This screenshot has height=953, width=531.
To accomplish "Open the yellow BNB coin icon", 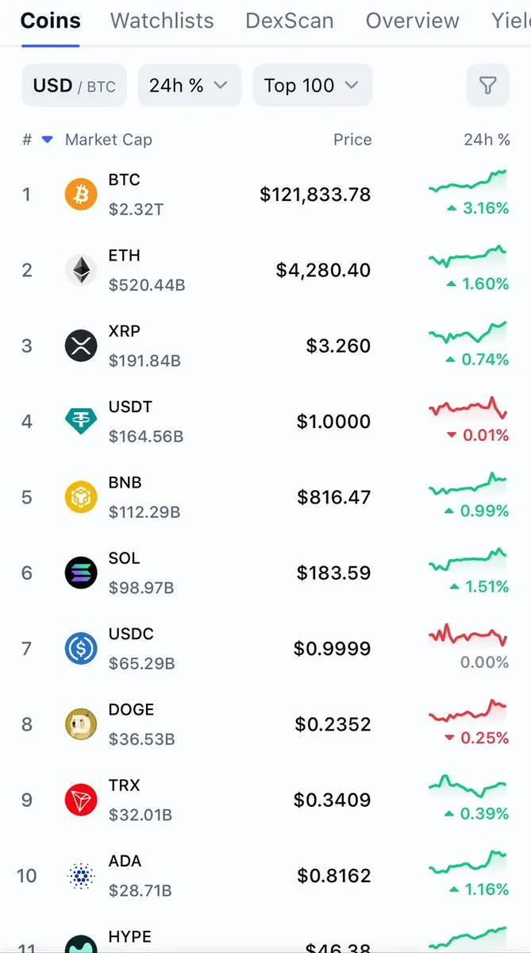I will click(81, 497).
